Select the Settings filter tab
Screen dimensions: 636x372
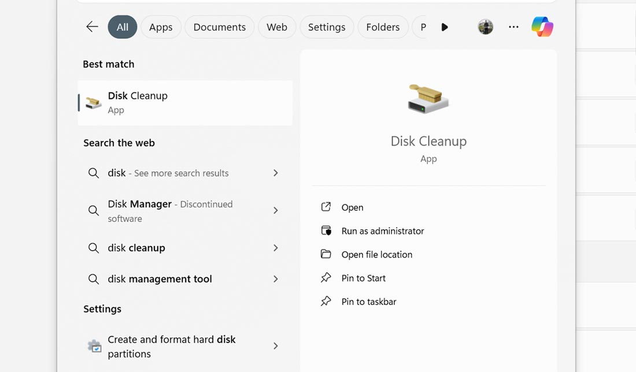click(327, 27)
